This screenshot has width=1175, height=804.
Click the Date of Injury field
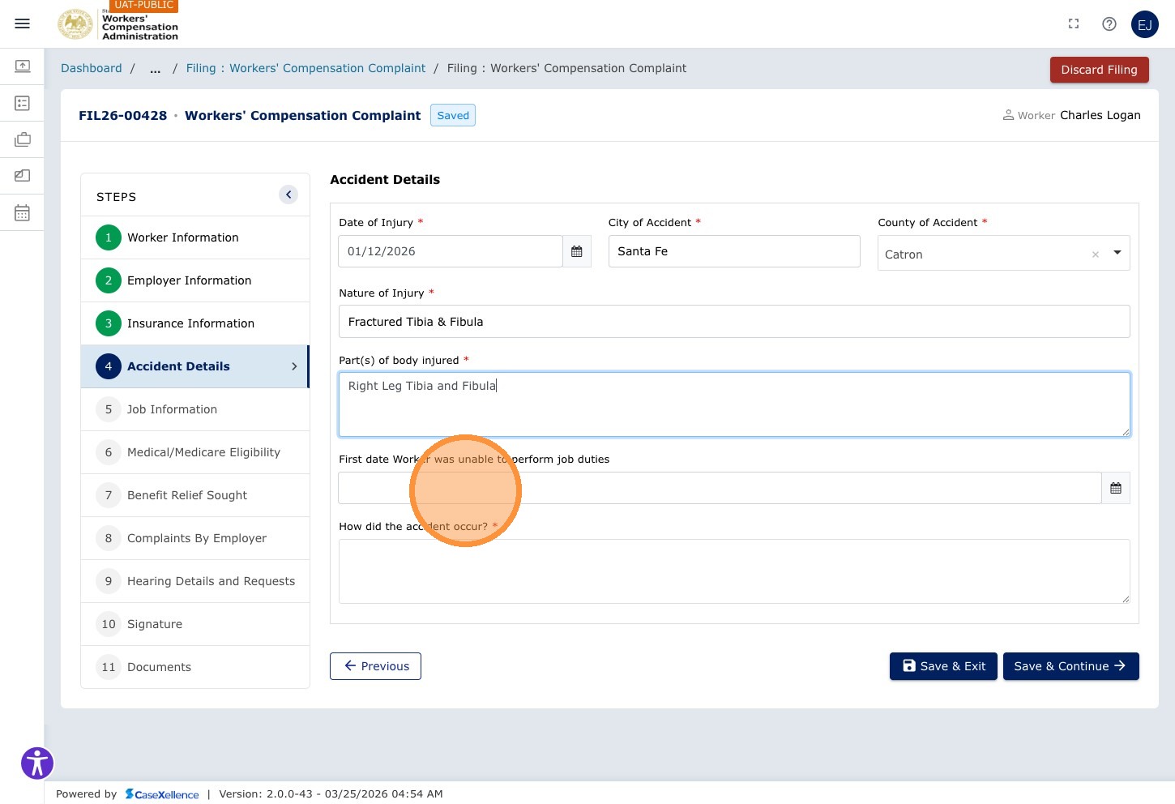pyautogui.click(x=451, y=251)
